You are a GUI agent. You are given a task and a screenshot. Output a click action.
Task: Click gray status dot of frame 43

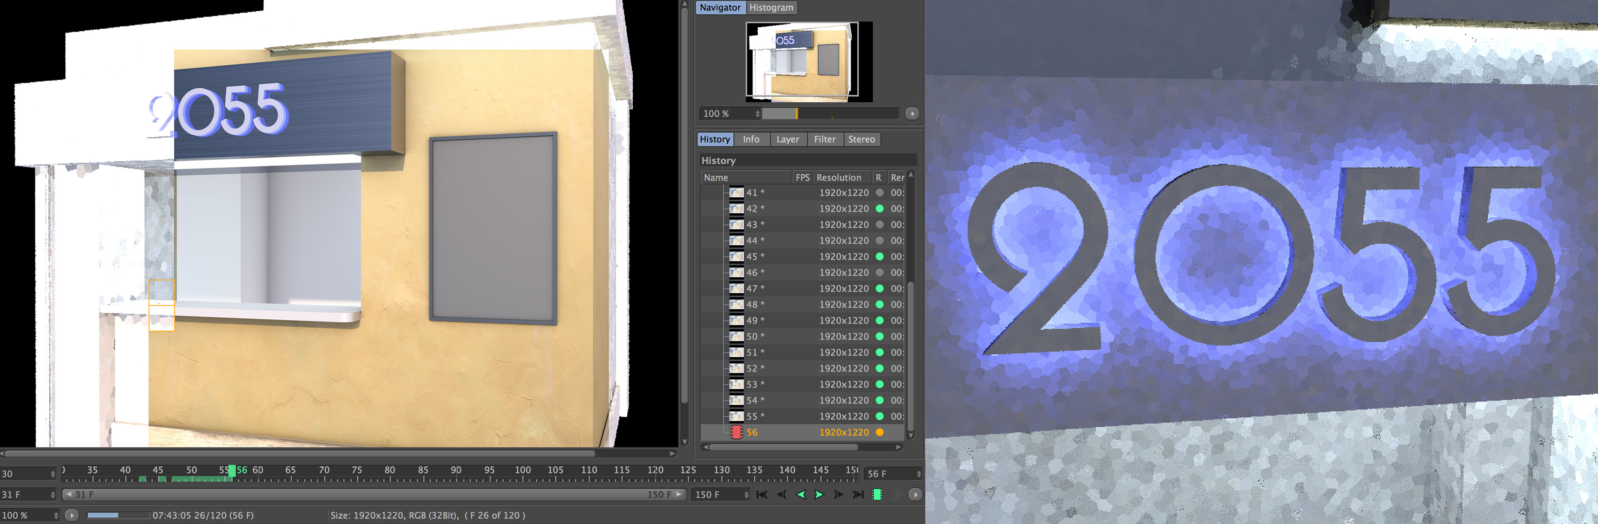[879, 225]
